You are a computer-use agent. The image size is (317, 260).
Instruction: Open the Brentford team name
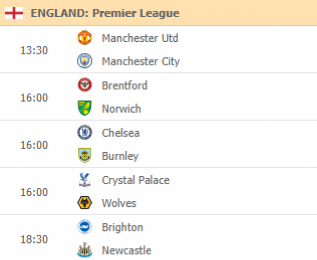coord(125,85)
